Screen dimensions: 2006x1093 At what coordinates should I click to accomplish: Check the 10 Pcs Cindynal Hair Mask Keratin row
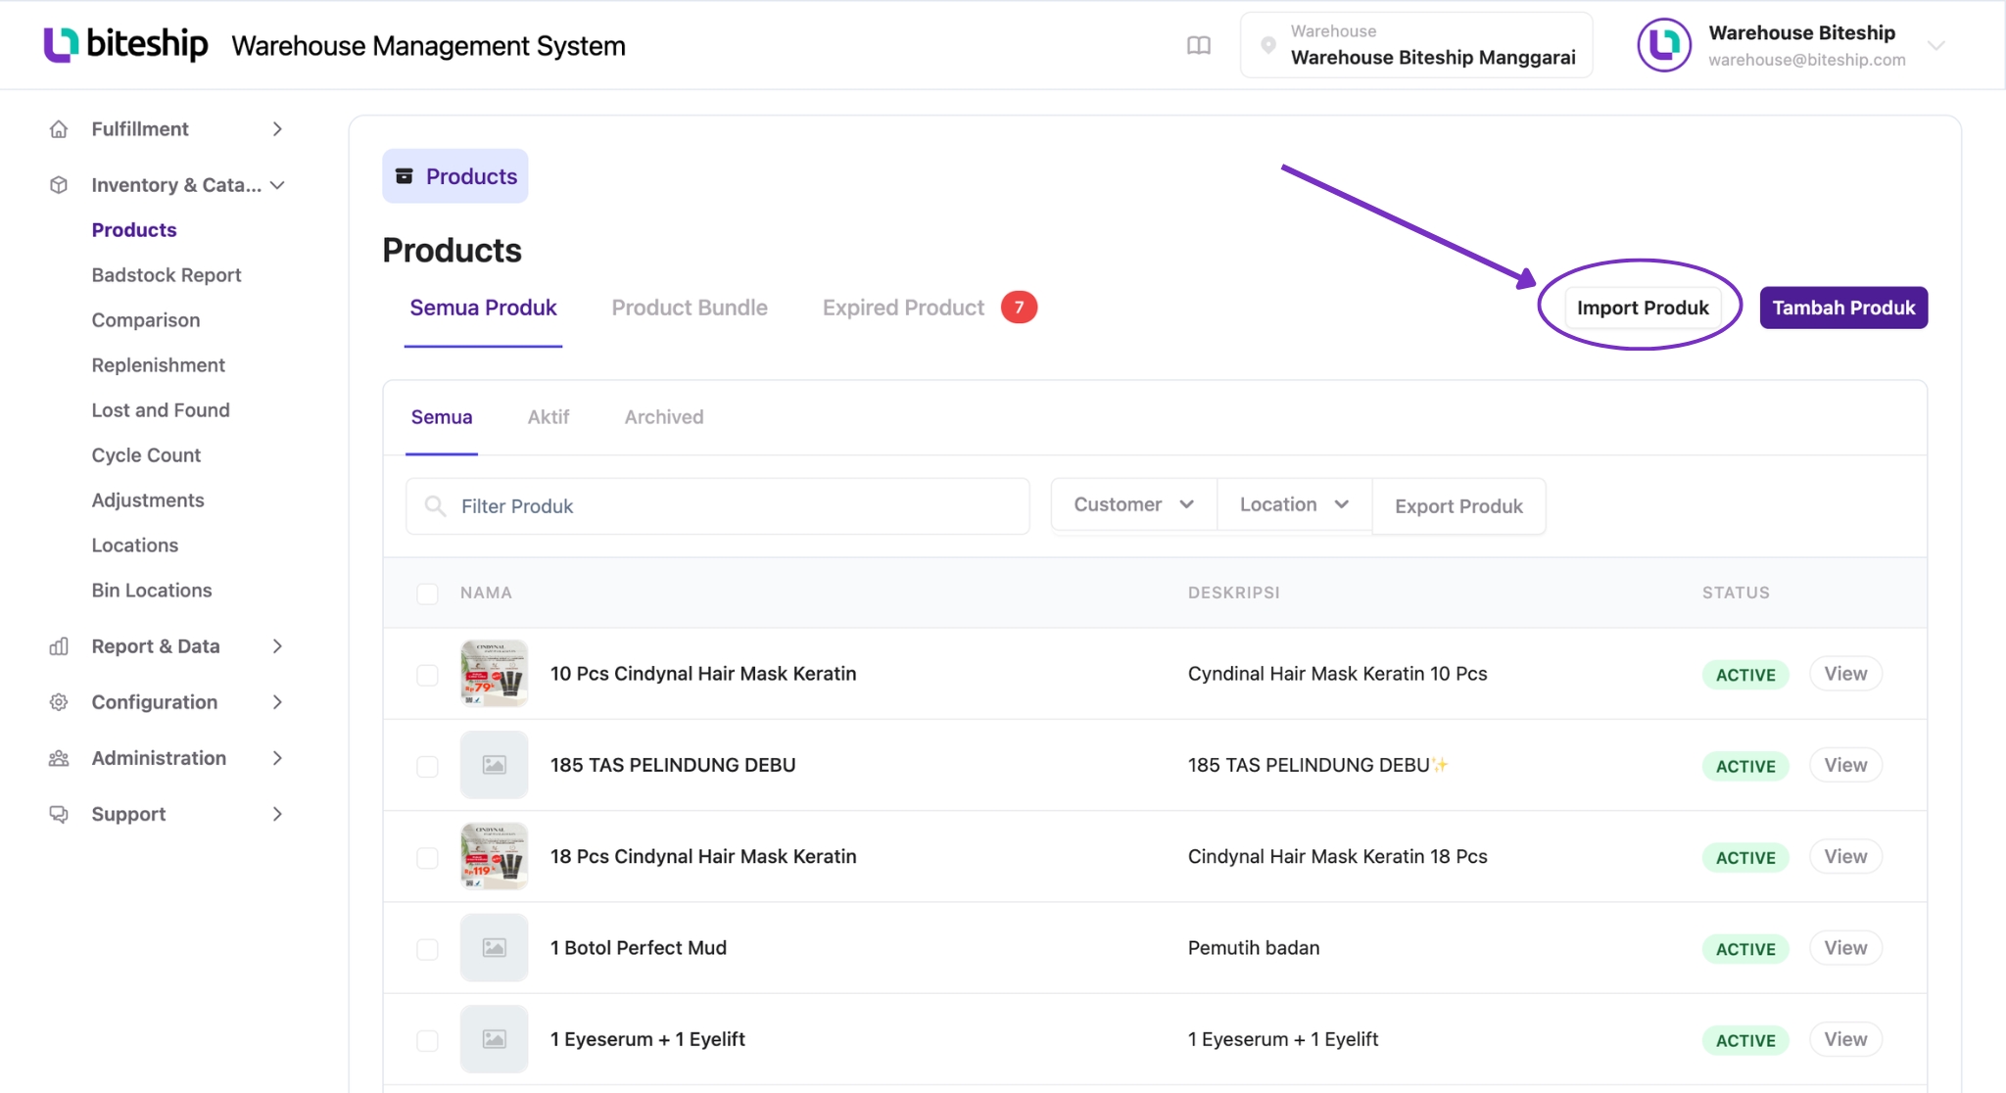click(427, 675)
